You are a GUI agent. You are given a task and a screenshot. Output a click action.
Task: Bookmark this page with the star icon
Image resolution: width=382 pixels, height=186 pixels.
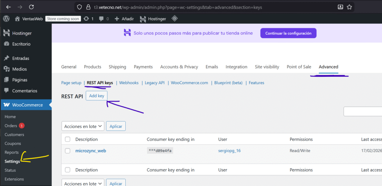click(x=350, y=7)
